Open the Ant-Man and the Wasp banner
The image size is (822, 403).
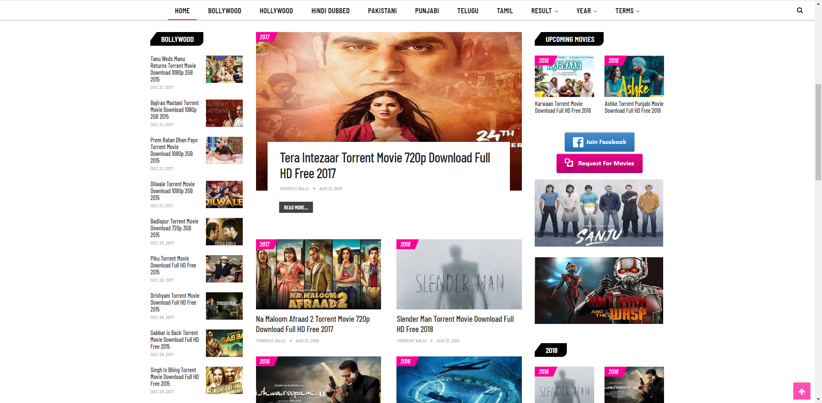(599, 291)
